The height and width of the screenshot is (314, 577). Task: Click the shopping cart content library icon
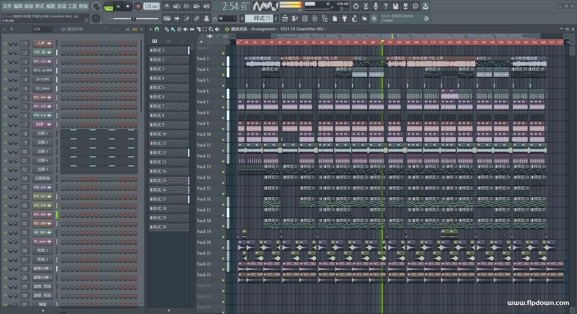[374, 19]
